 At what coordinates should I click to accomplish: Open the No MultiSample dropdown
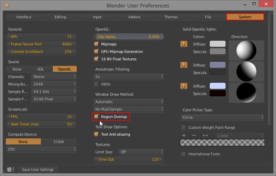point(129,109)
